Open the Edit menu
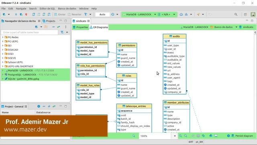 click(x=11, y=8)
